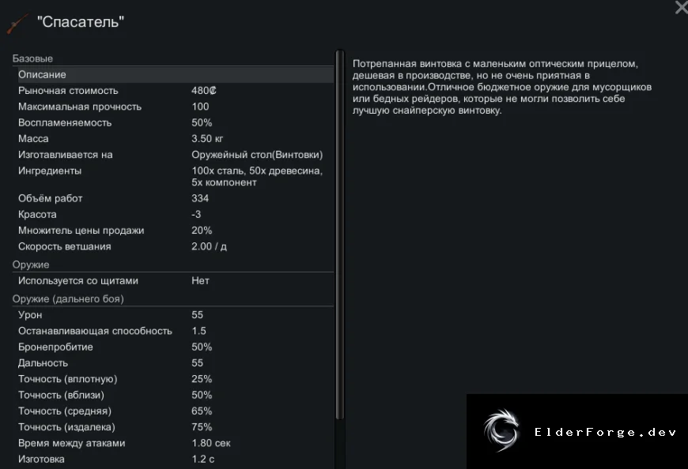This screenshot has height=469, width=688.
Task: Close the info card with X
Action: [682, 7]
